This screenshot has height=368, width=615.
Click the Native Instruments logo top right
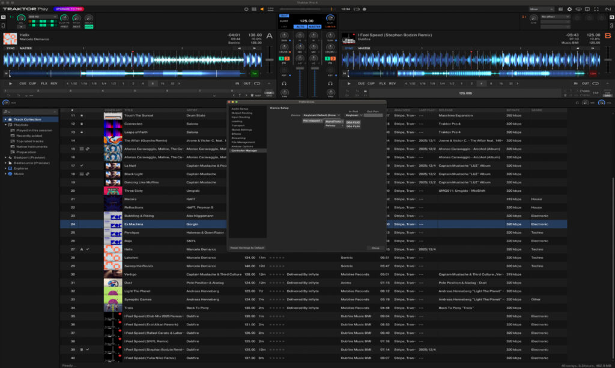click(607, 8)
